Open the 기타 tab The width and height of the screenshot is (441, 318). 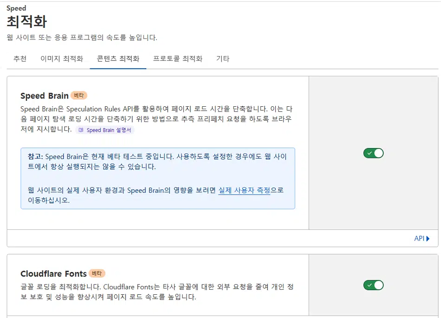click(x=223, y=59)
